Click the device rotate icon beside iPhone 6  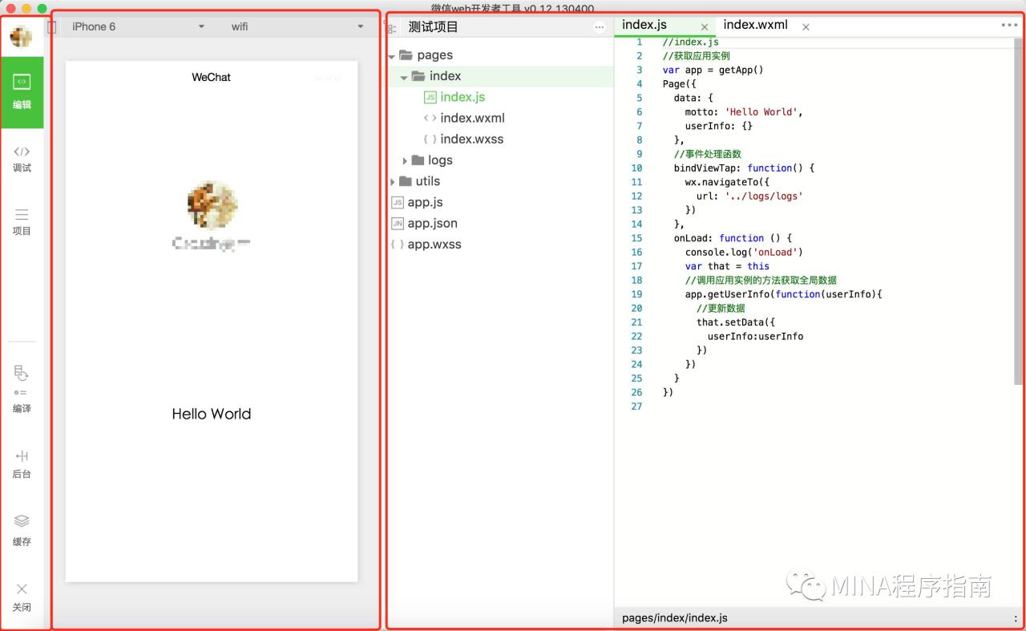[52, 26]
